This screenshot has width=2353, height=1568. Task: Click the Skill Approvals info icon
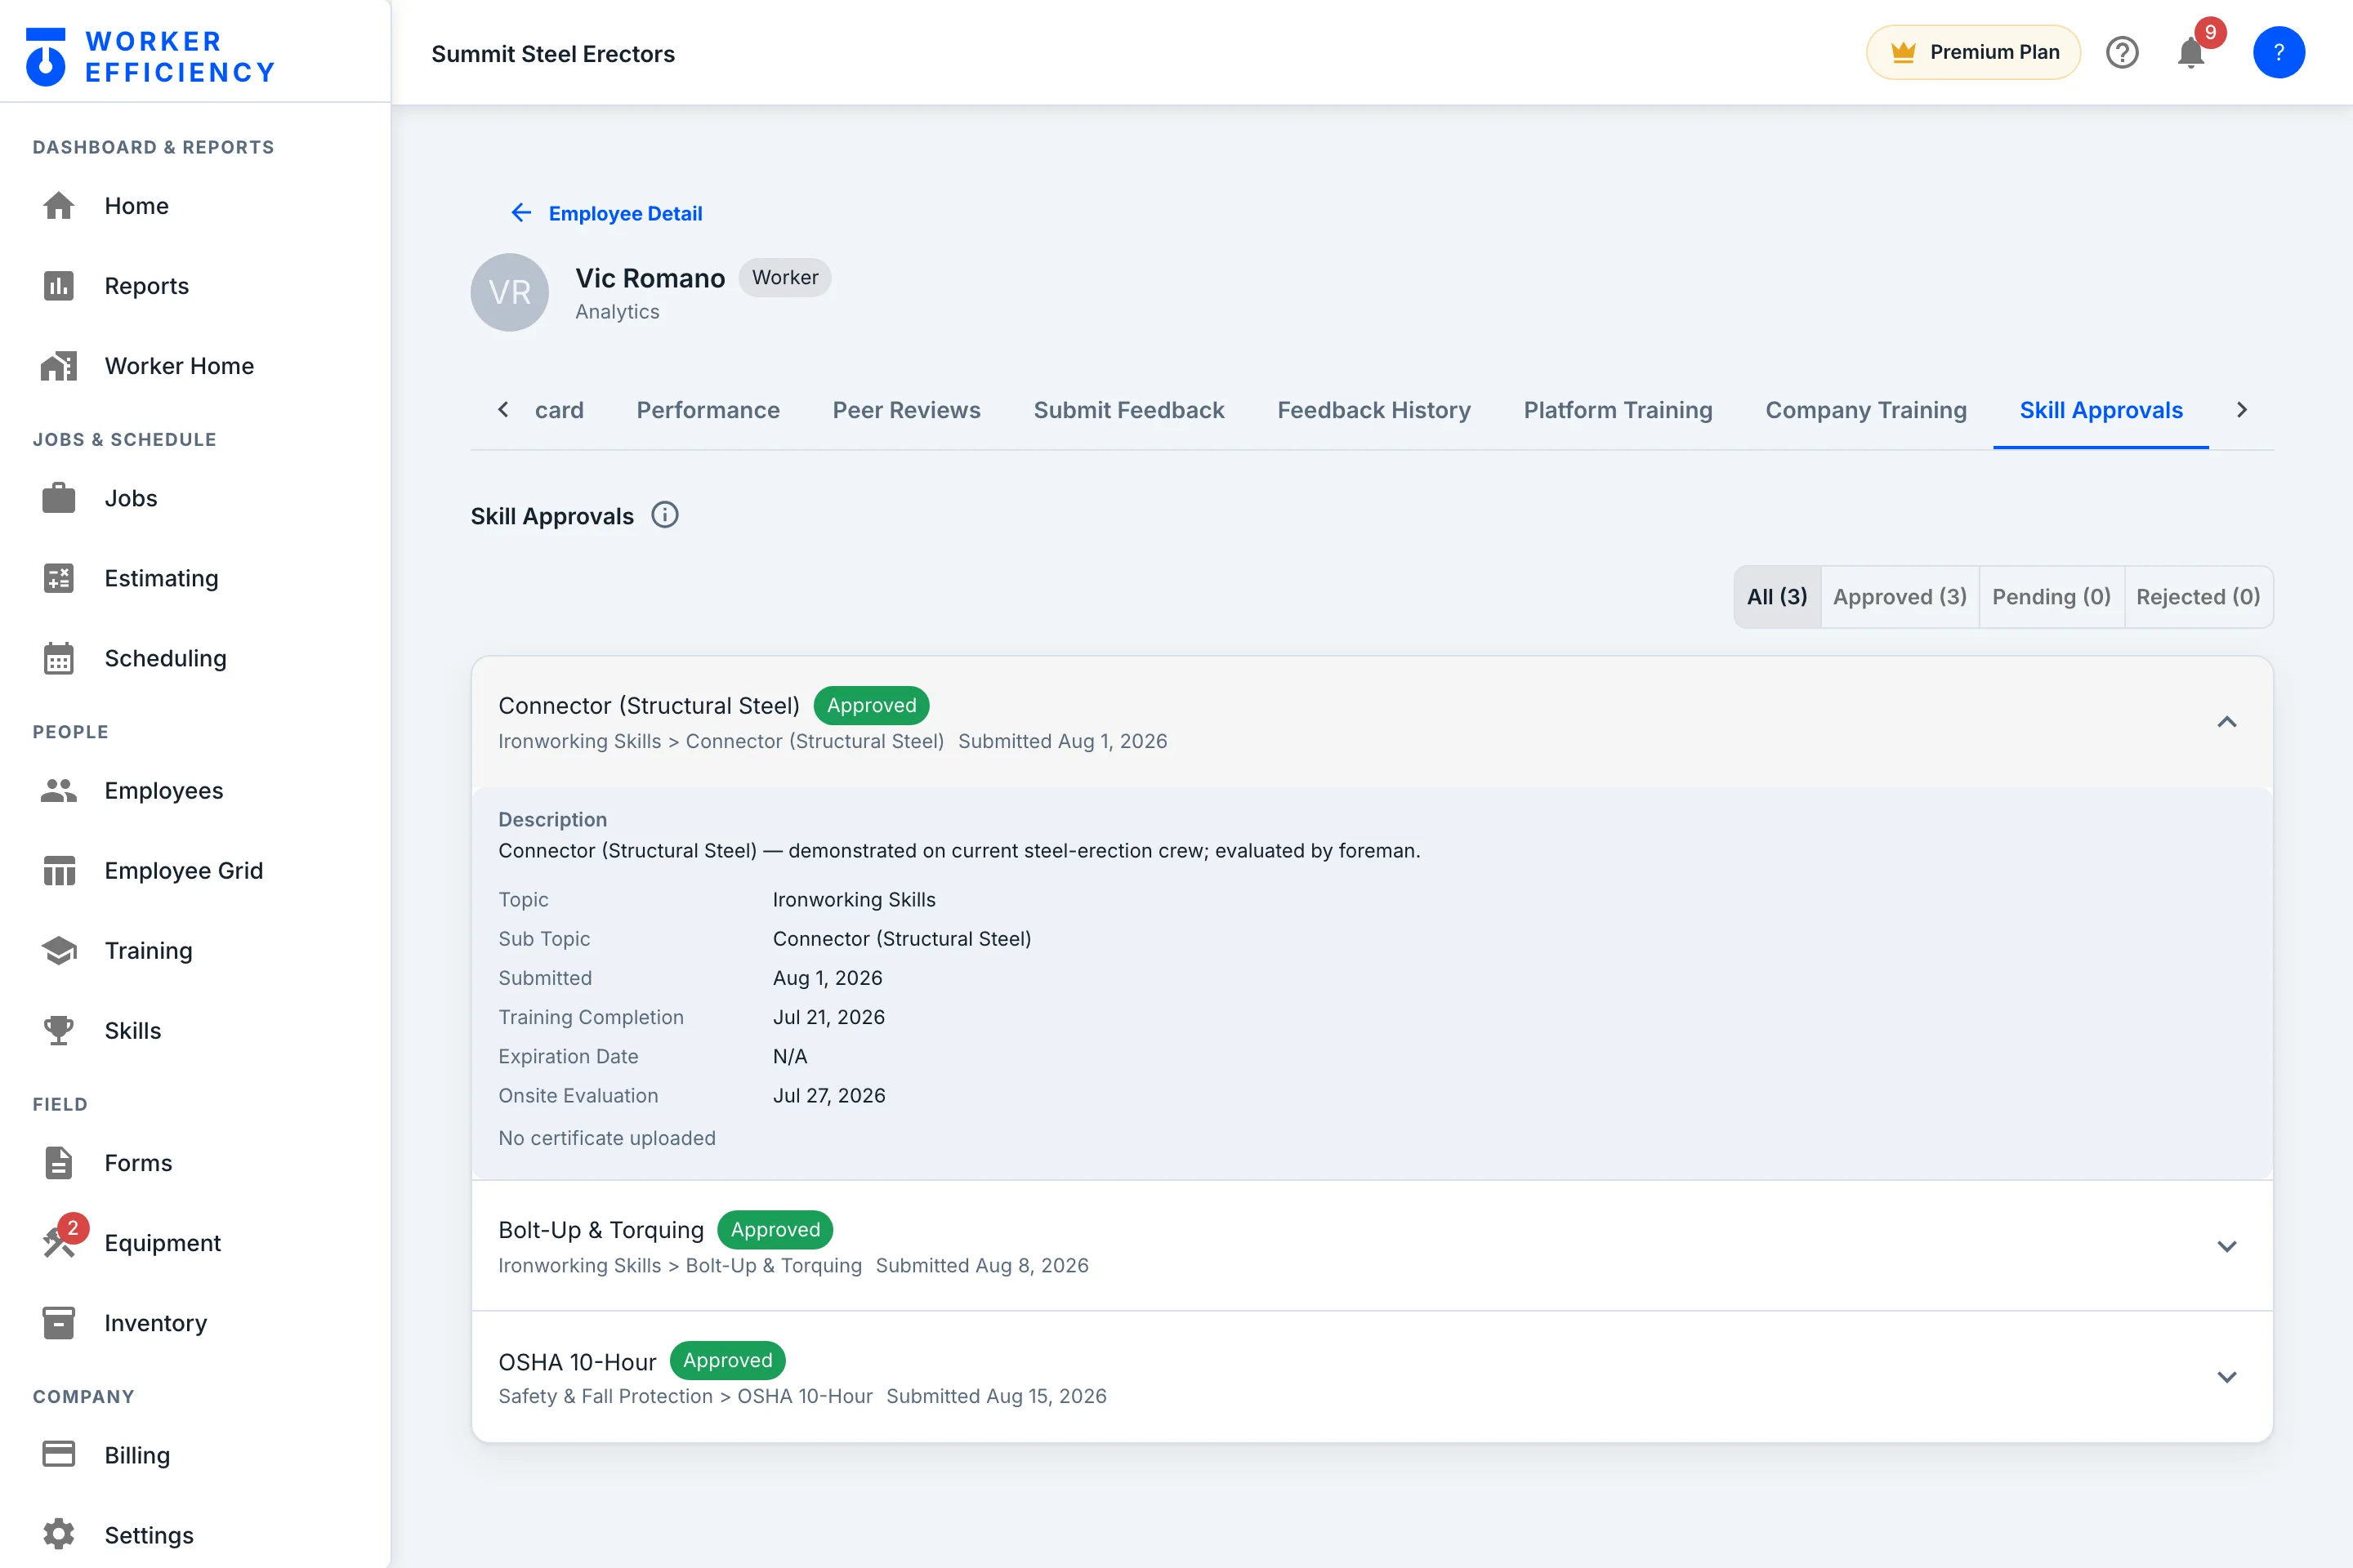click(x=664, y=515)
